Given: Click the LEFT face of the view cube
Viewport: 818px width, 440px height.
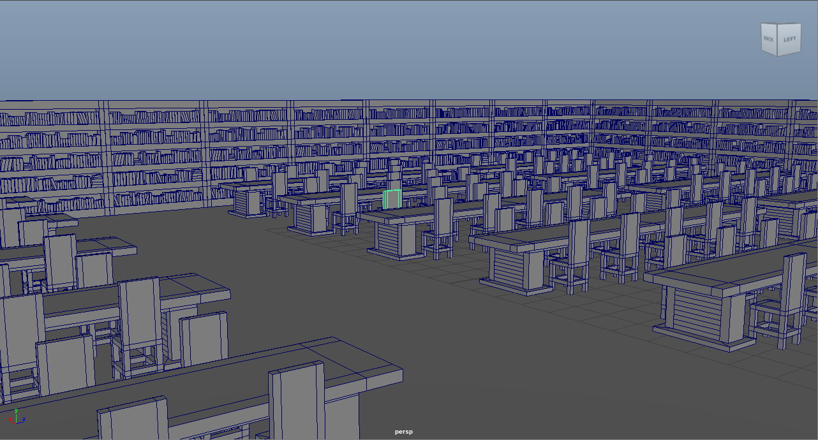Looking at the screenshot, I should click(x=790, y=39).
